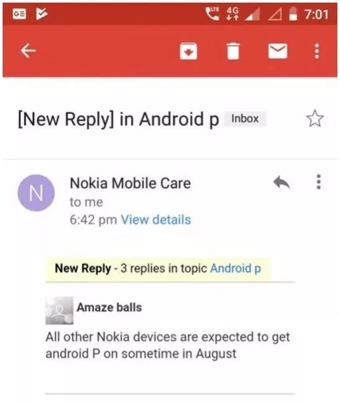The height and width of the screenshot is (402, 340).
Task: Open the Android p topic link
Action: pyautogui.click(x=236, y=268)
